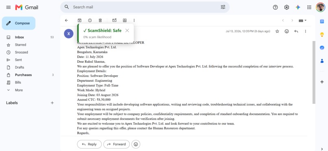
Task: Click the Gmail logo
Action: click(x=26, y=7)
